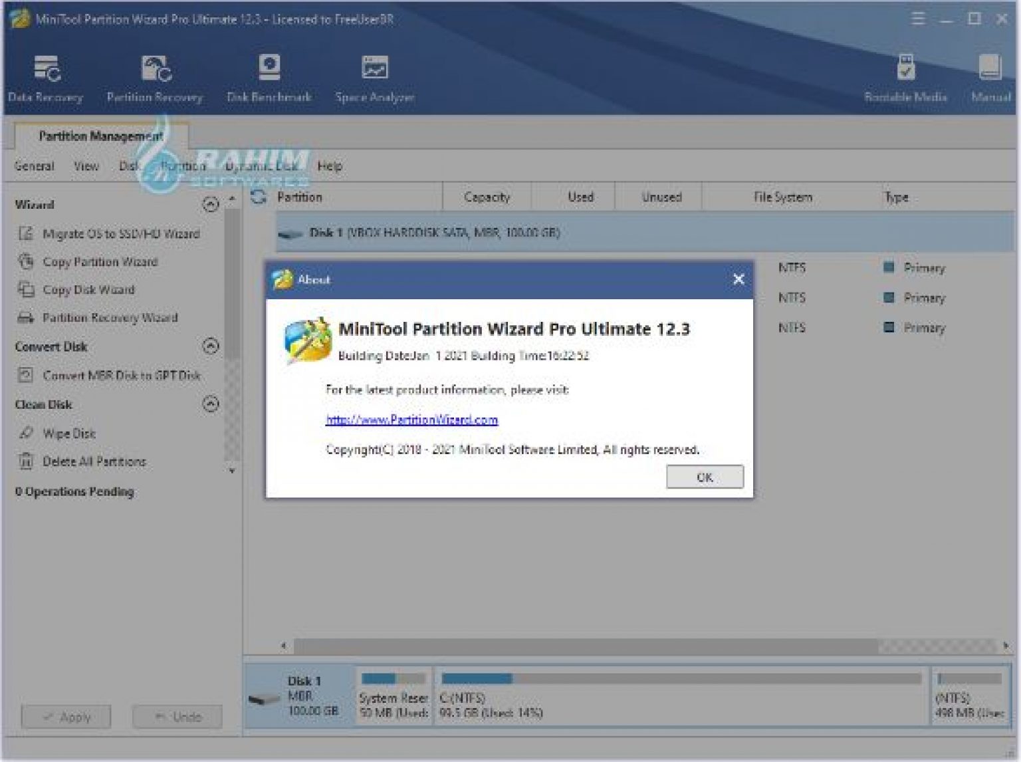This screenshot has height=762, width=1021.
Task: Open Bootable Media builder
Action: pos(905,78)
